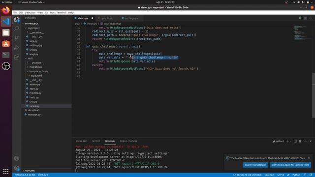The image size is (315, 177).
Task: Click the Python language mode indicator
Action: (x=296, y=175)
